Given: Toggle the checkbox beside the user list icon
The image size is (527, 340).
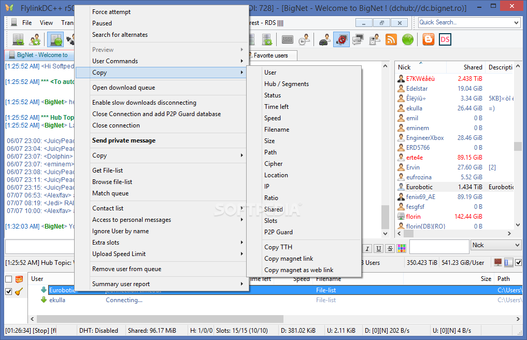Looking at the screenshot, I should coord(519,263).
